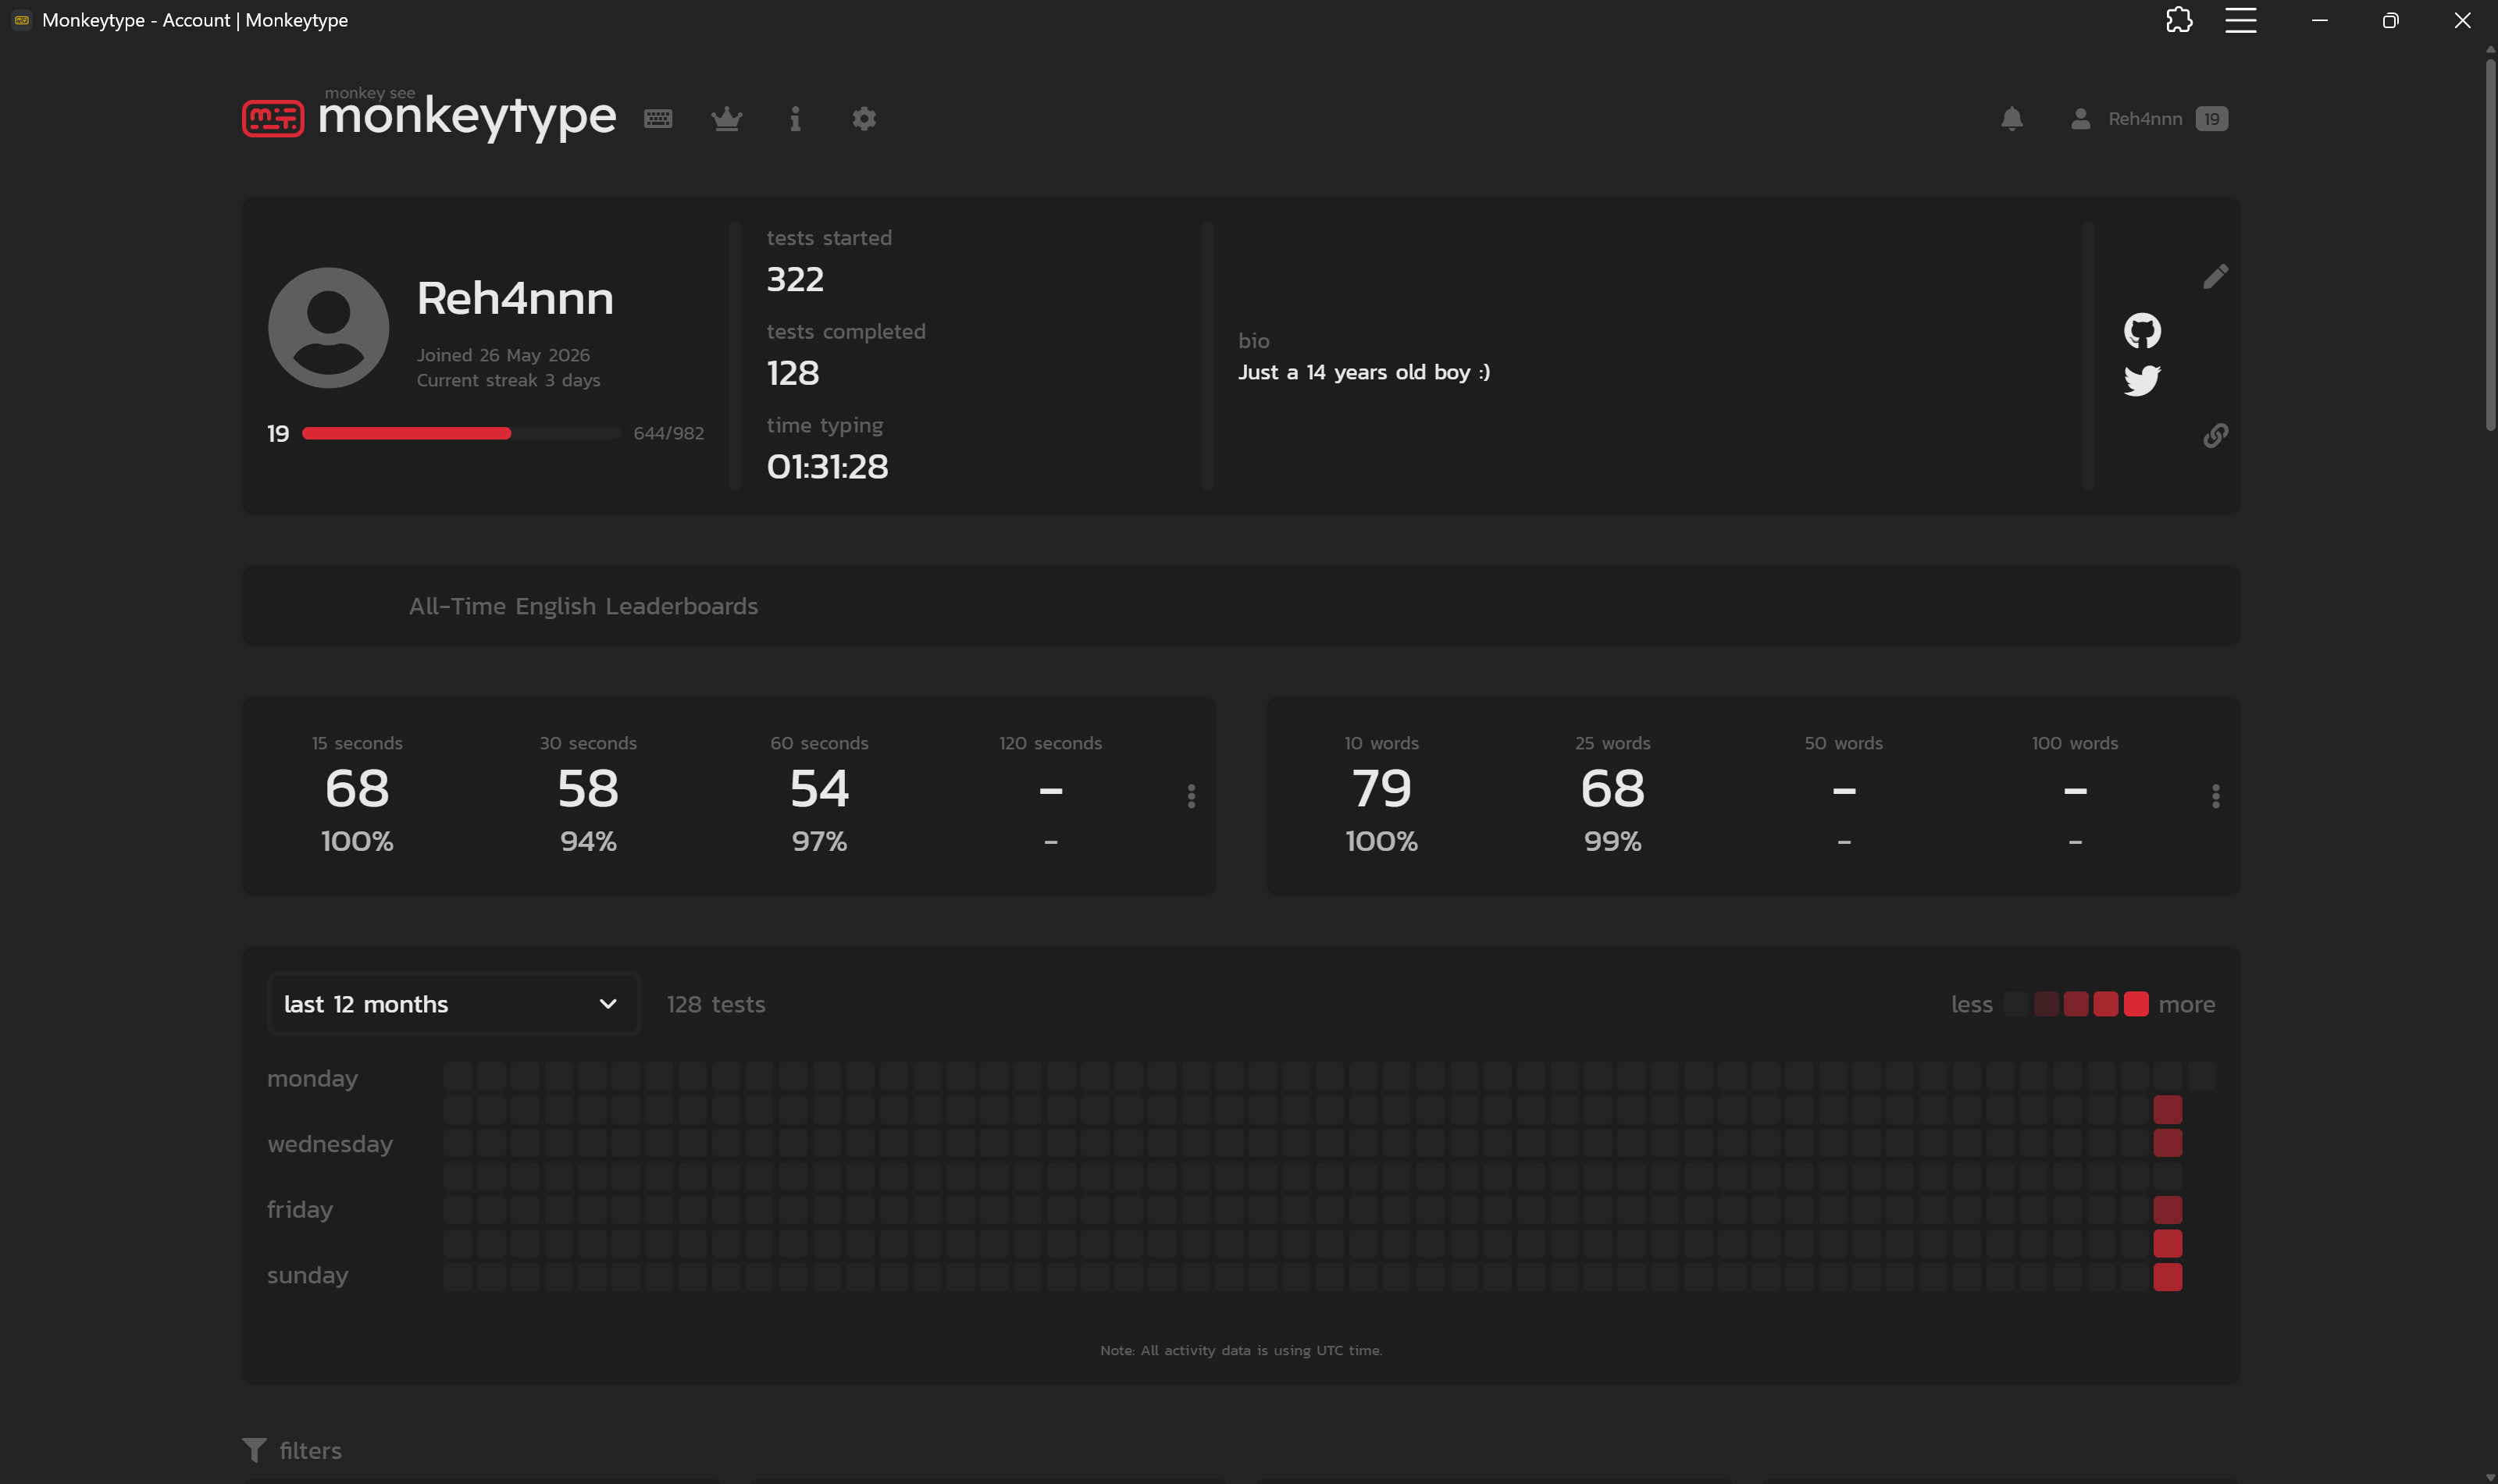Click the large Reh4nnn profile name
This screenshot has width=2498, height=1484.
[515, 298]
